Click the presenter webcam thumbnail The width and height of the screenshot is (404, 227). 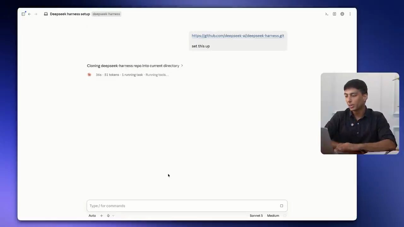pos(360,113)
